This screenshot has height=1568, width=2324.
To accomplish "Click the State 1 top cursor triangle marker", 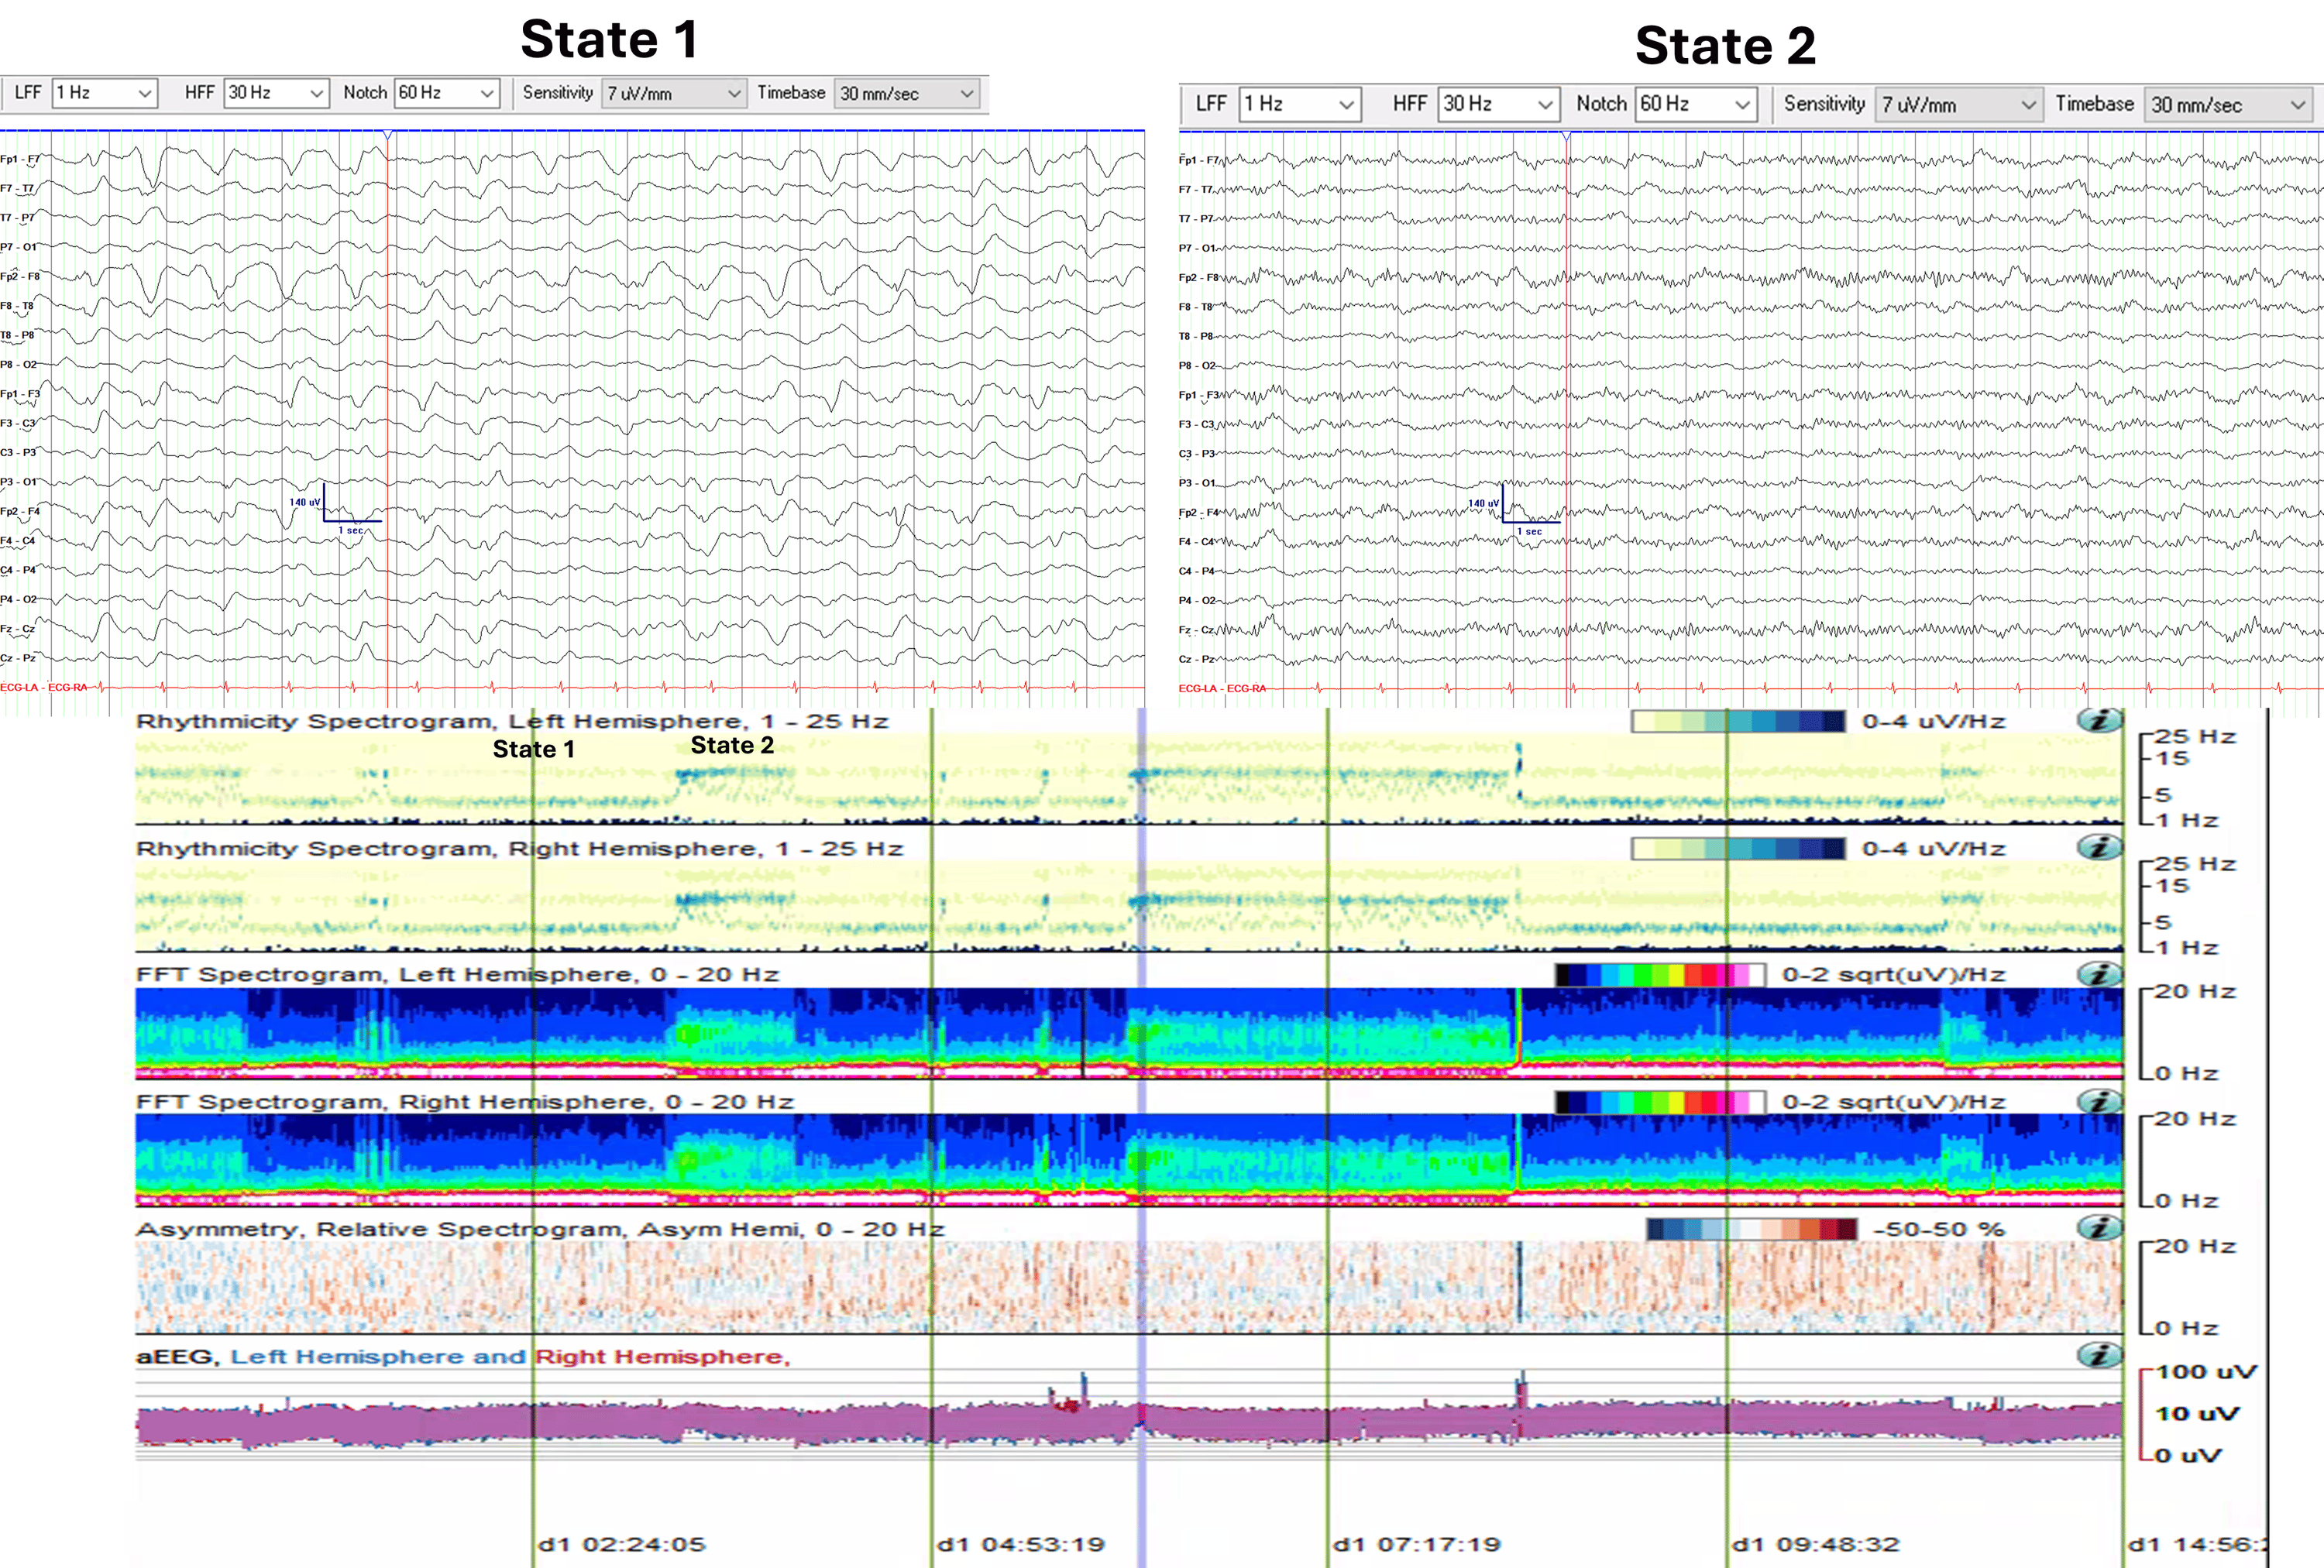I will (x=388, y=134).
